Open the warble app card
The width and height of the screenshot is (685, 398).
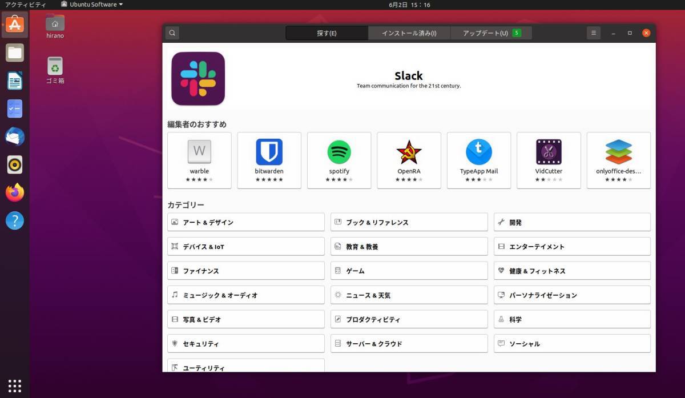(x=199, y=160)
